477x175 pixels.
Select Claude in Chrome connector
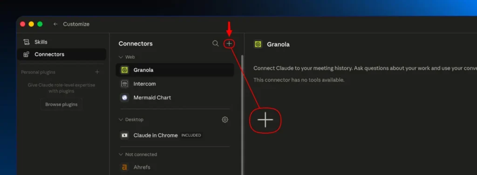(x=175, y=135)
